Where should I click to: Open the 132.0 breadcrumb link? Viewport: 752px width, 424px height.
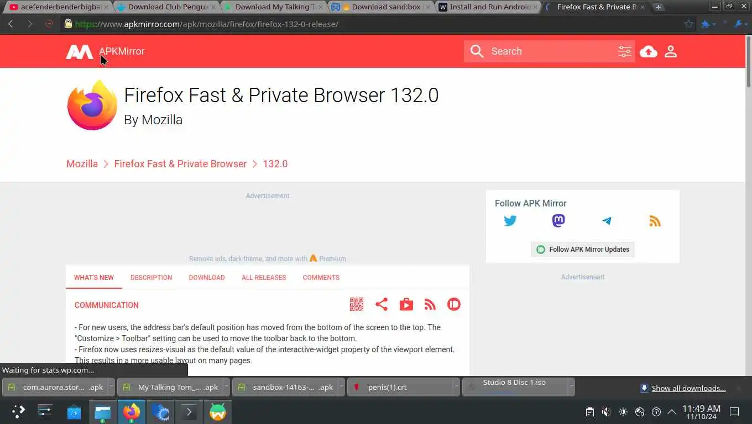coord(275,164)
